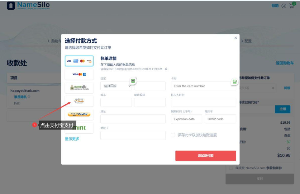This screenshot has height=194, width=300.
Task: Focus the 城市 city input field
Action: point(116,103)
